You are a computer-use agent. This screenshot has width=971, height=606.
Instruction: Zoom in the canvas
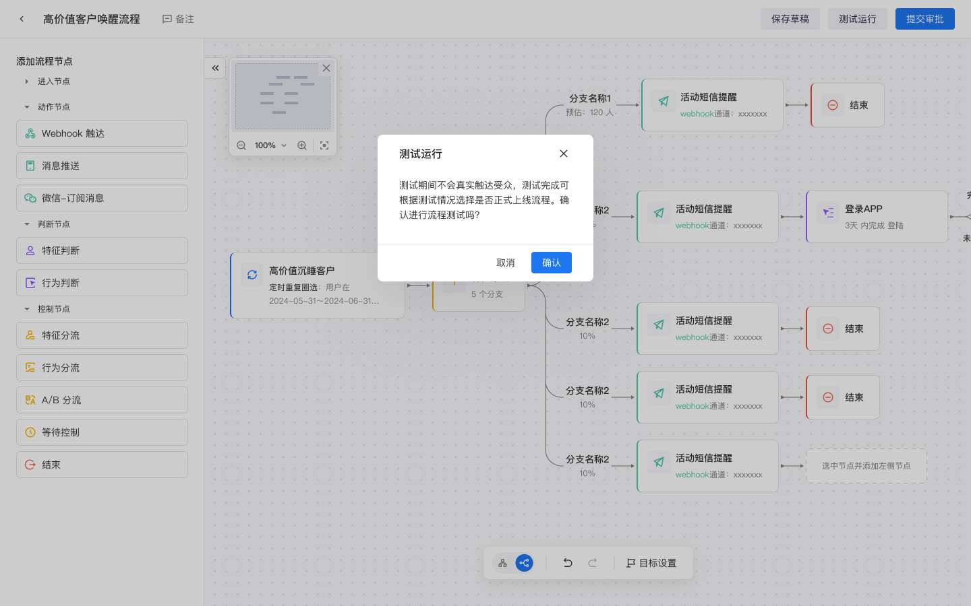[302, 145]
